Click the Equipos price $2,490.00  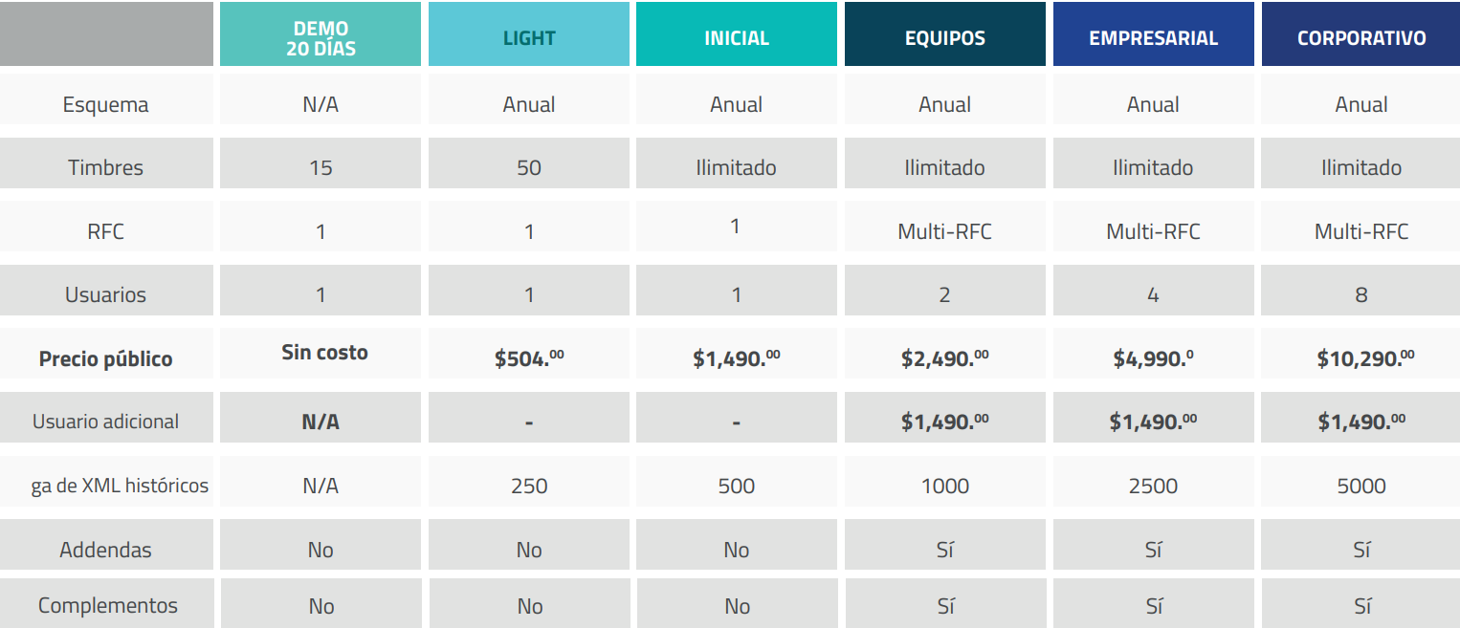click(945, 358)
